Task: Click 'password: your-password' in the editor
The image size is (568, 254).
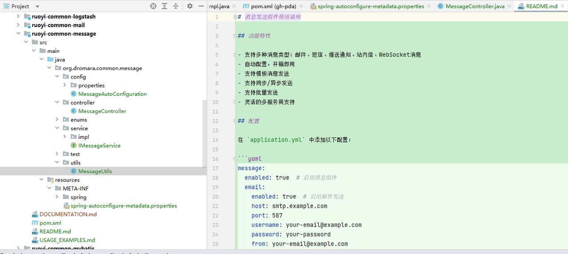Action: tap(291, 234)
